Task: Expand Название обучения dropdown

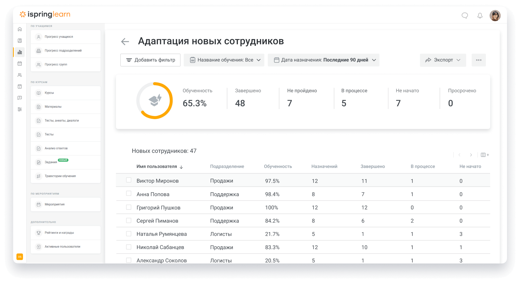Action: pos(224,60)
